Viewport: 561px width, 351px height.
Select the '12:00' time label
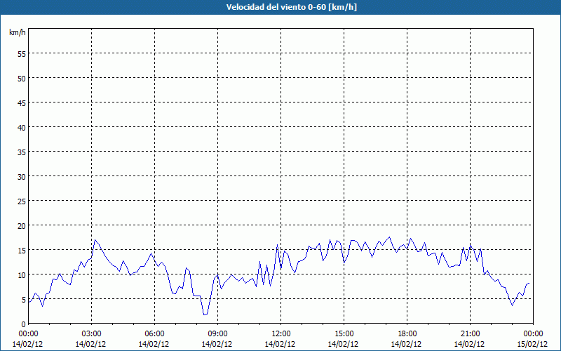coord(281,334)
